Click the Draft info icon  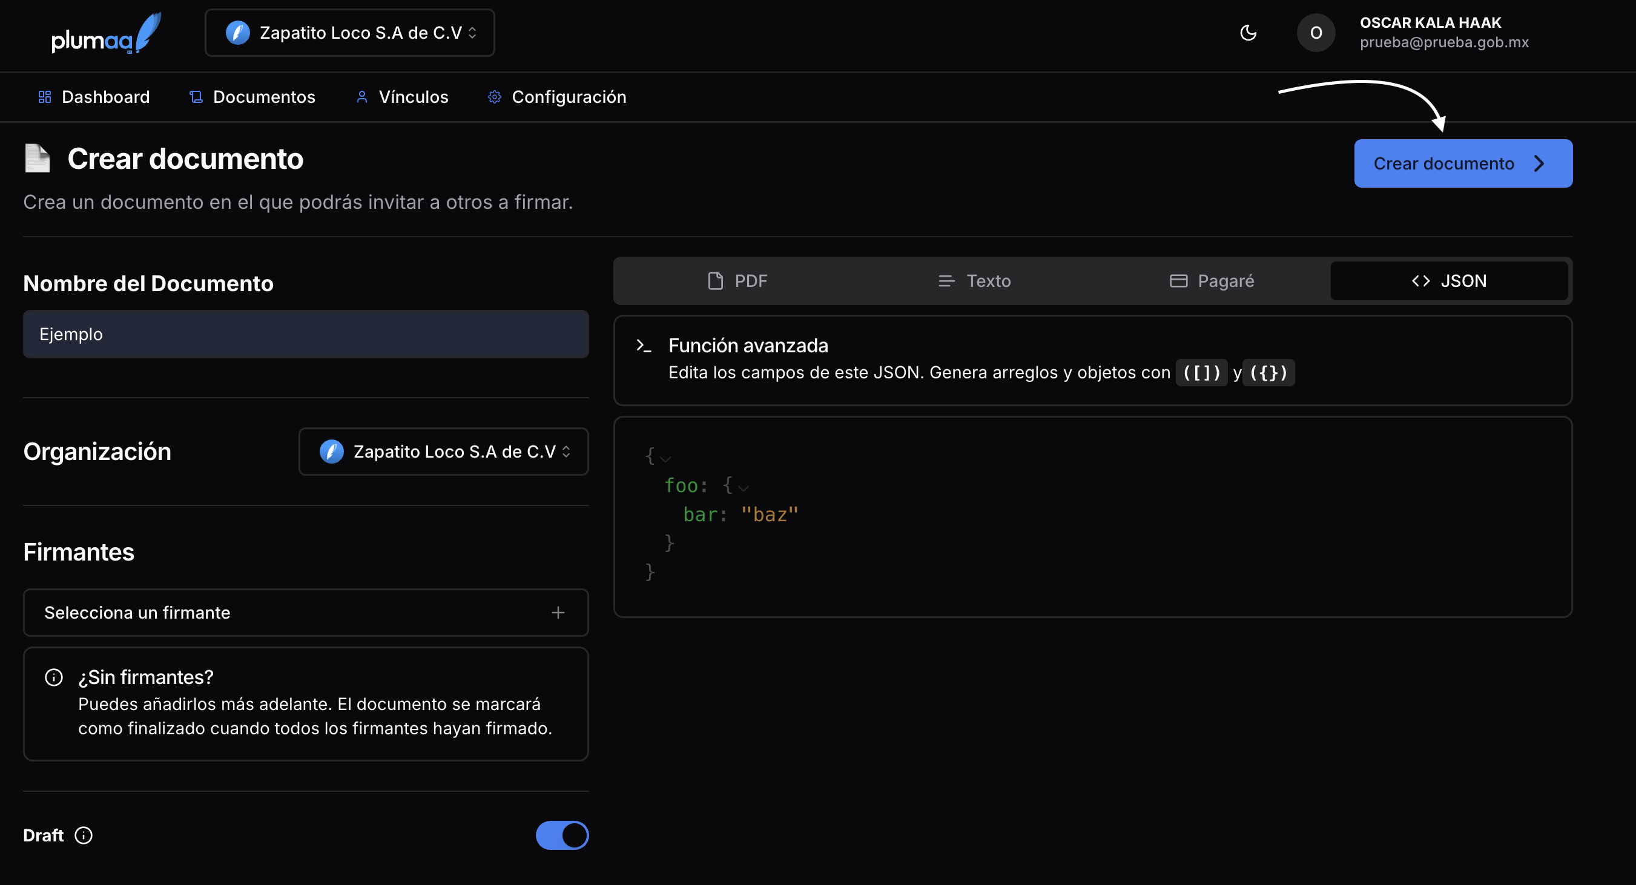[83, 835]
